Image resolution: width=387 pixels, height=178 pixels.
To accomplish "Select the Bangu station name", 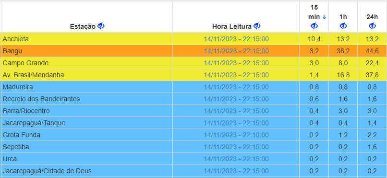I will (x=12, y=51).
